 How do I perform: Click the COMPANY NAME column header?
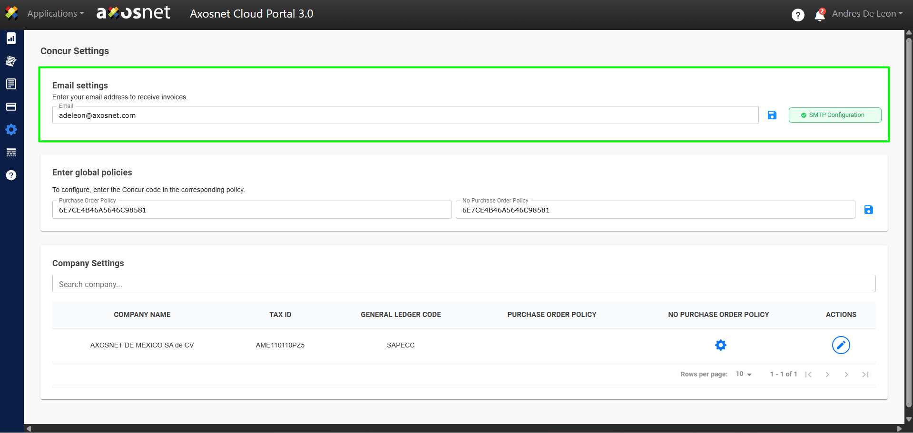coord(142,315)
